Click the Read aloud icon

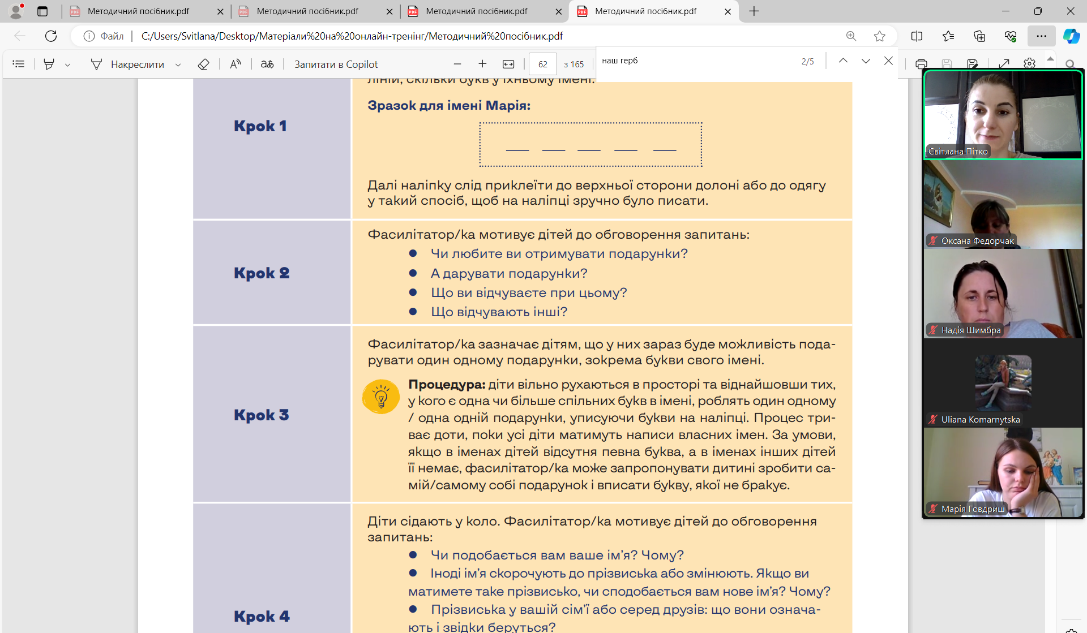coord(236,64)
